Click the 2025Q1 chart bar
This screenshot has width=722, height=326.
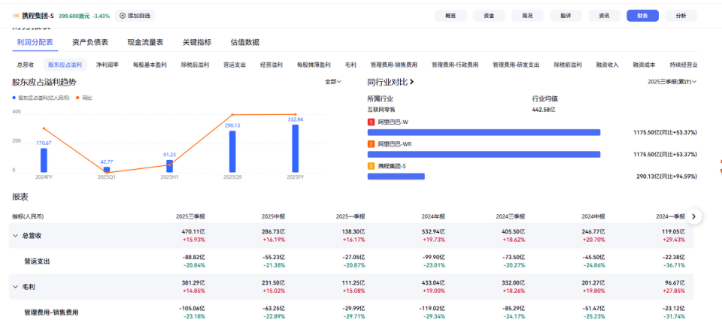pos(107,169)
